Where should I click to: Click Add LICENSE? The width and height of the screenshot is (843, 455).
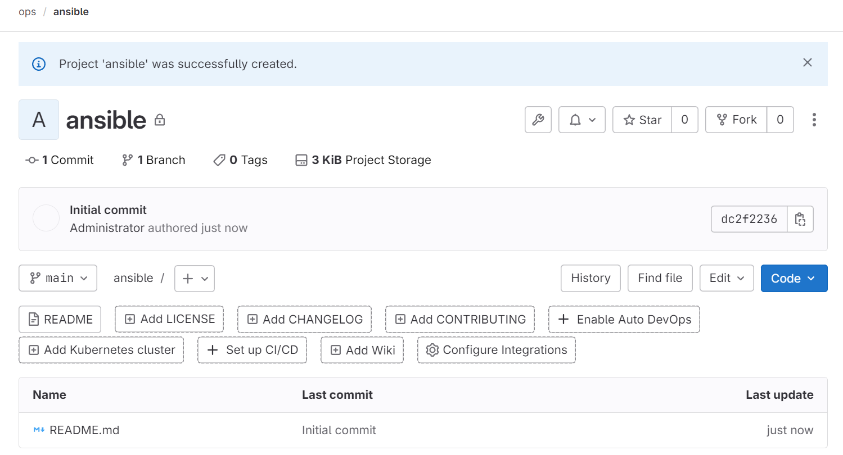169,319
